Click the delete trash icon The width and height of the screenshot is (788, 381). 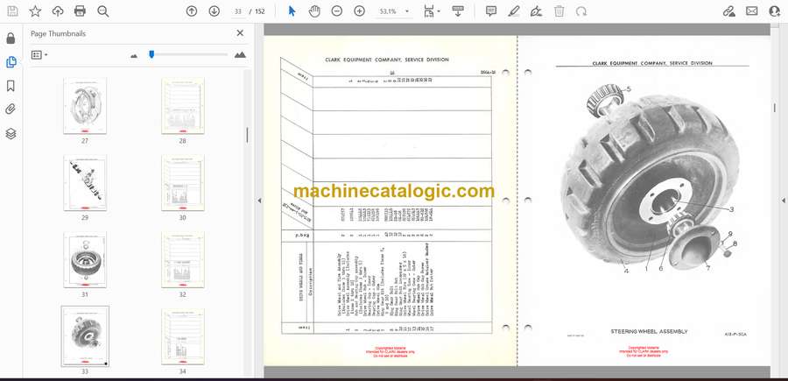click(x=559, y=11)
